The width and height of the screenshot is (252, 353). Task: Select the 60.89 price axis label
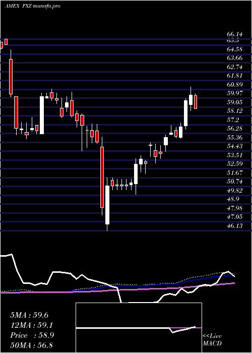pyautogui.click(x=235, y=84)
